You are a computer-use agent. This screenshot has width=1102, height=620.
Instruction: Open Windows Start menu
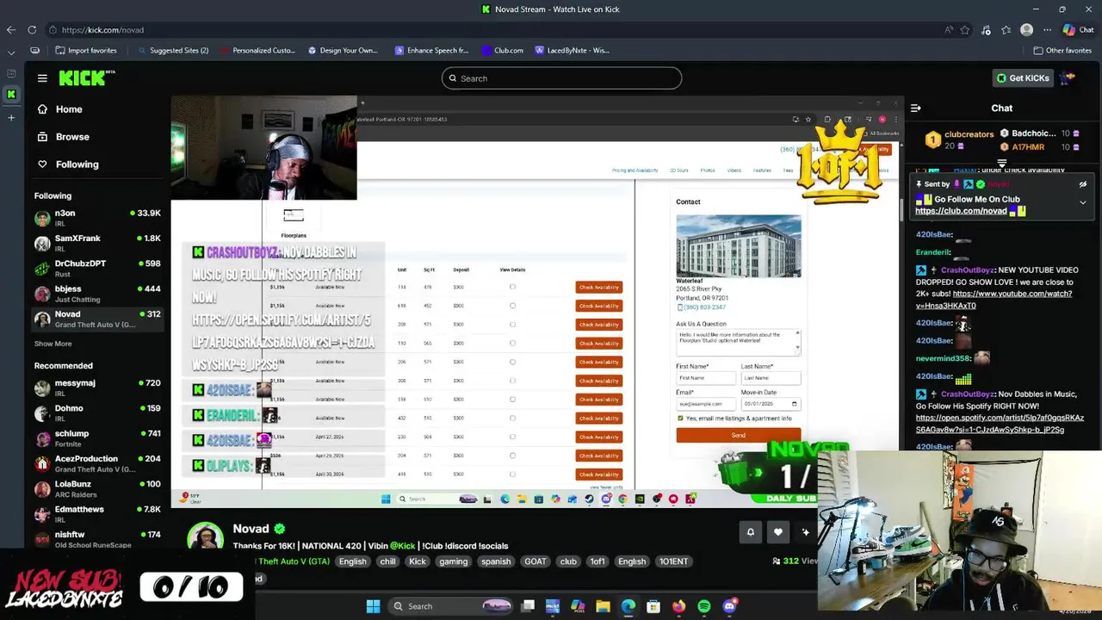click(x=373, y=606)
